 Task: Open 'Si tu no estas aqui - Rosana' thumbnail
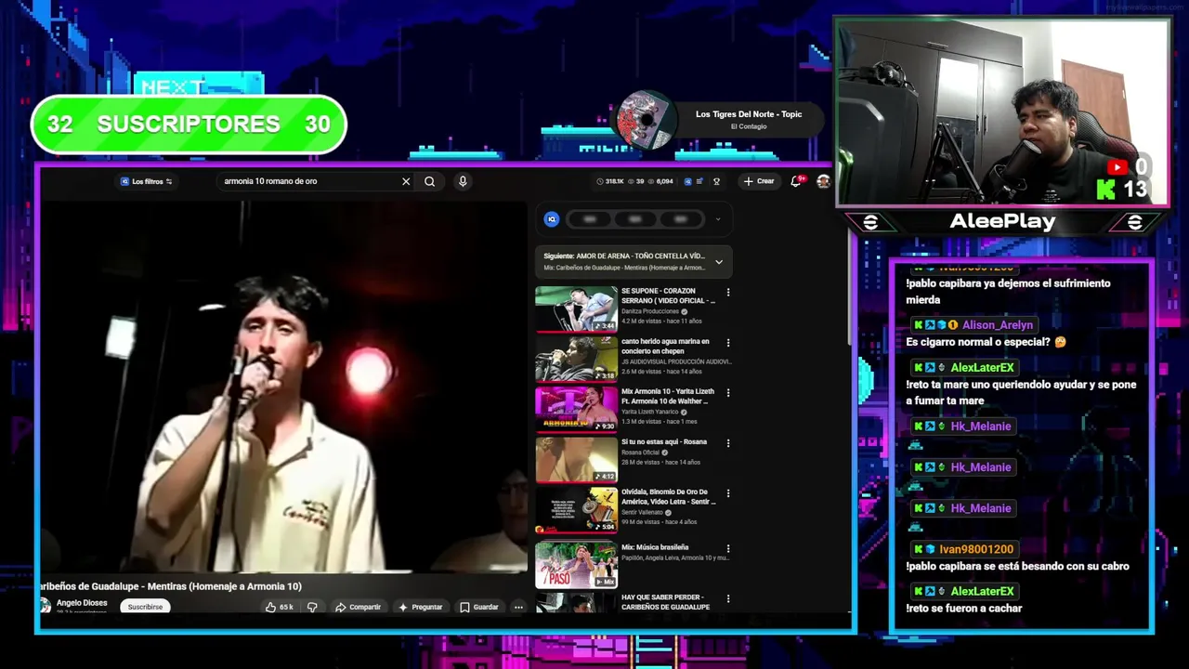[576, 460]
